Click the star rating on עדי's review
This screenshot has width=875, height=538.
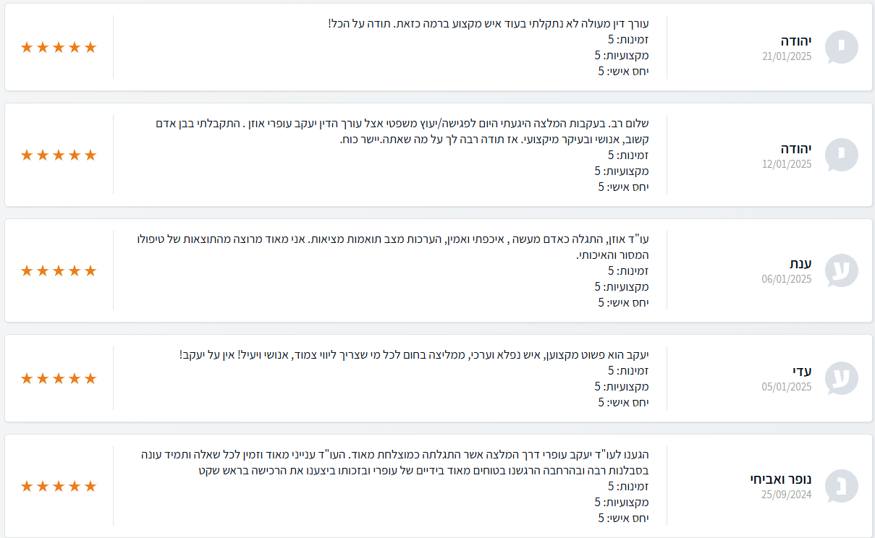[59, 378]
